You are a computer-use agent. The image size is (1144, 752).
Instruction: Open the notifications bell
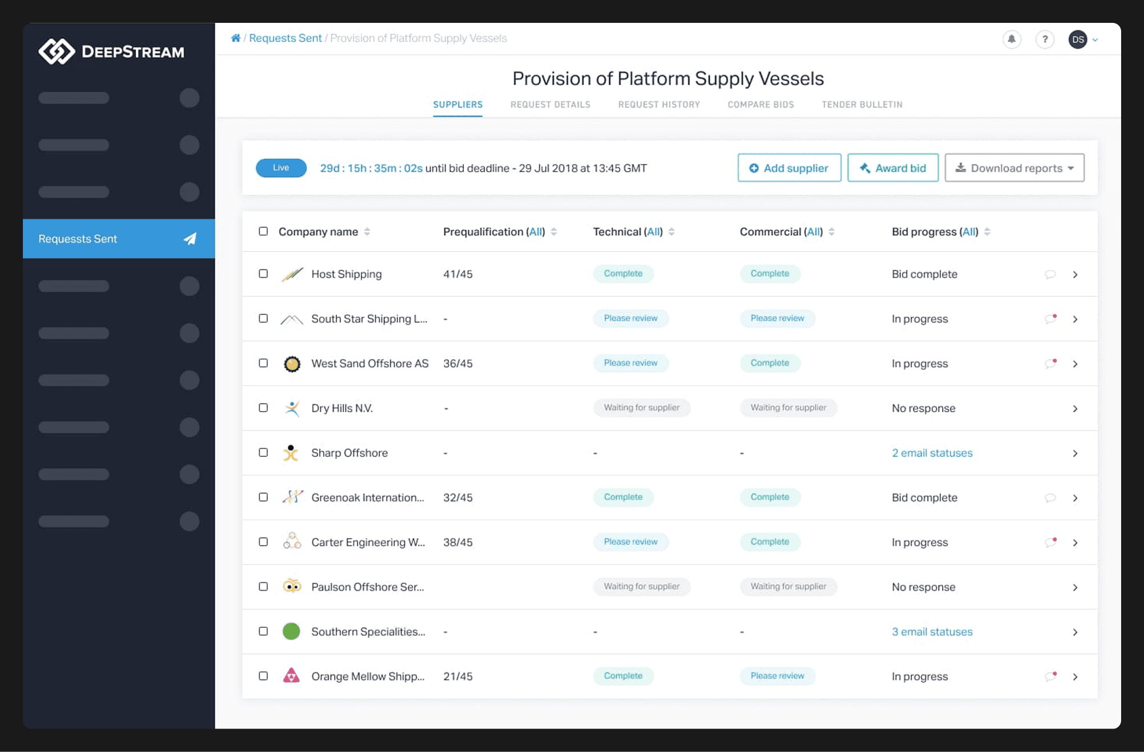(1012, 39)
